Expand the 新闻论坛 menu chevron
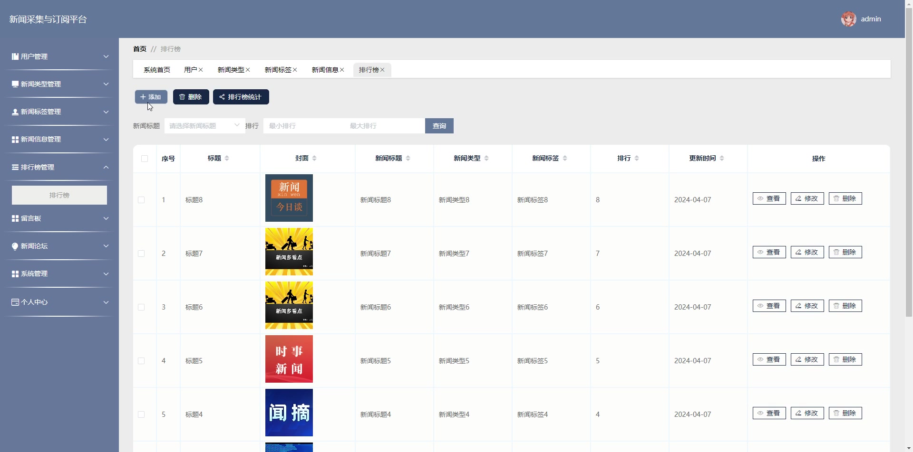913x452 pixels. pyautogui.click(x=106, y=246)
